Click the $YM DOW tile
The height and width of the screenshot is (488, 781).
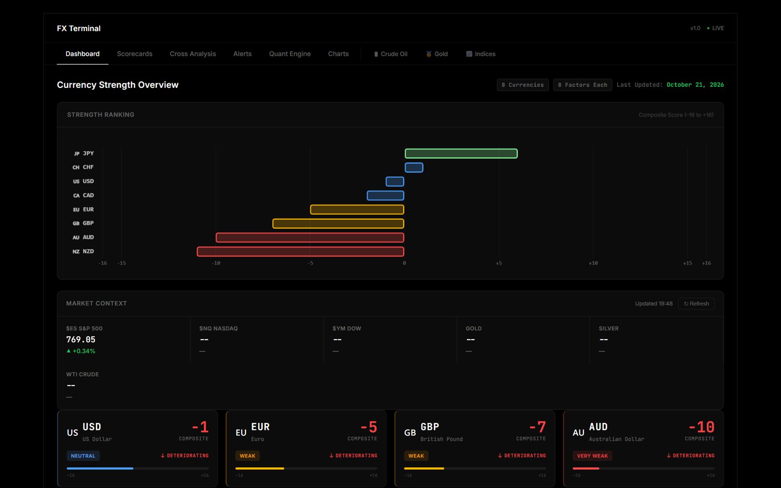coord(390,340)
